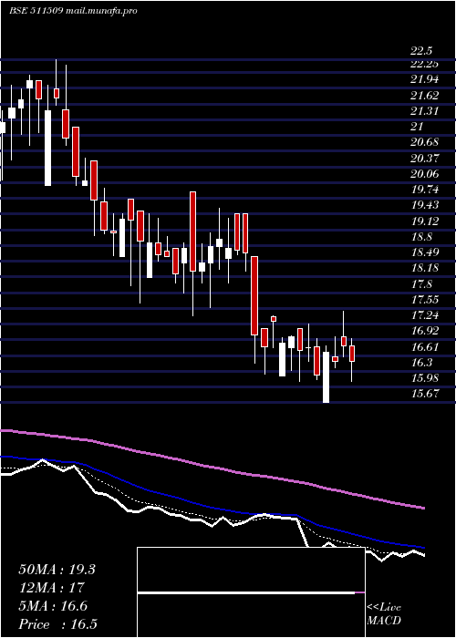Click the pink 50MA line
The height and width of the screenshot is (638, 456).
tap(212, 467)
